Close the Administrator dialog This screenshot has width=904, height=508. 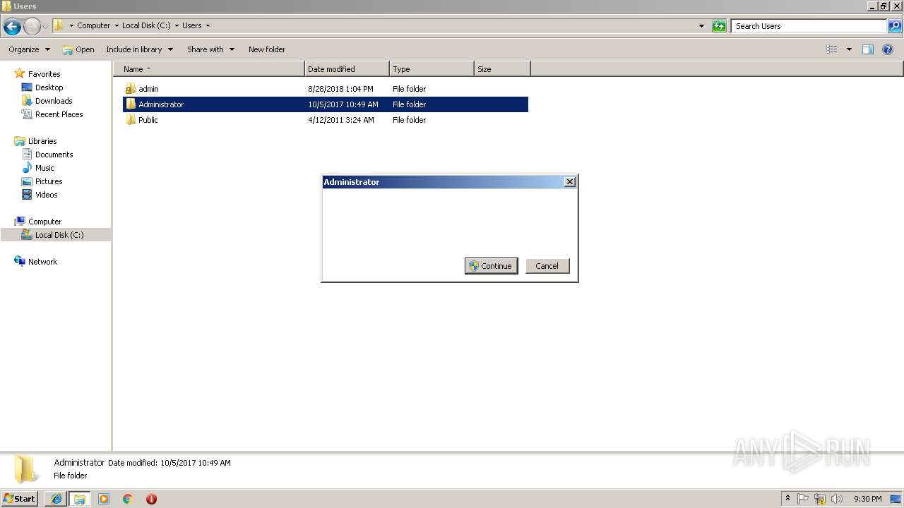[570, 182]
